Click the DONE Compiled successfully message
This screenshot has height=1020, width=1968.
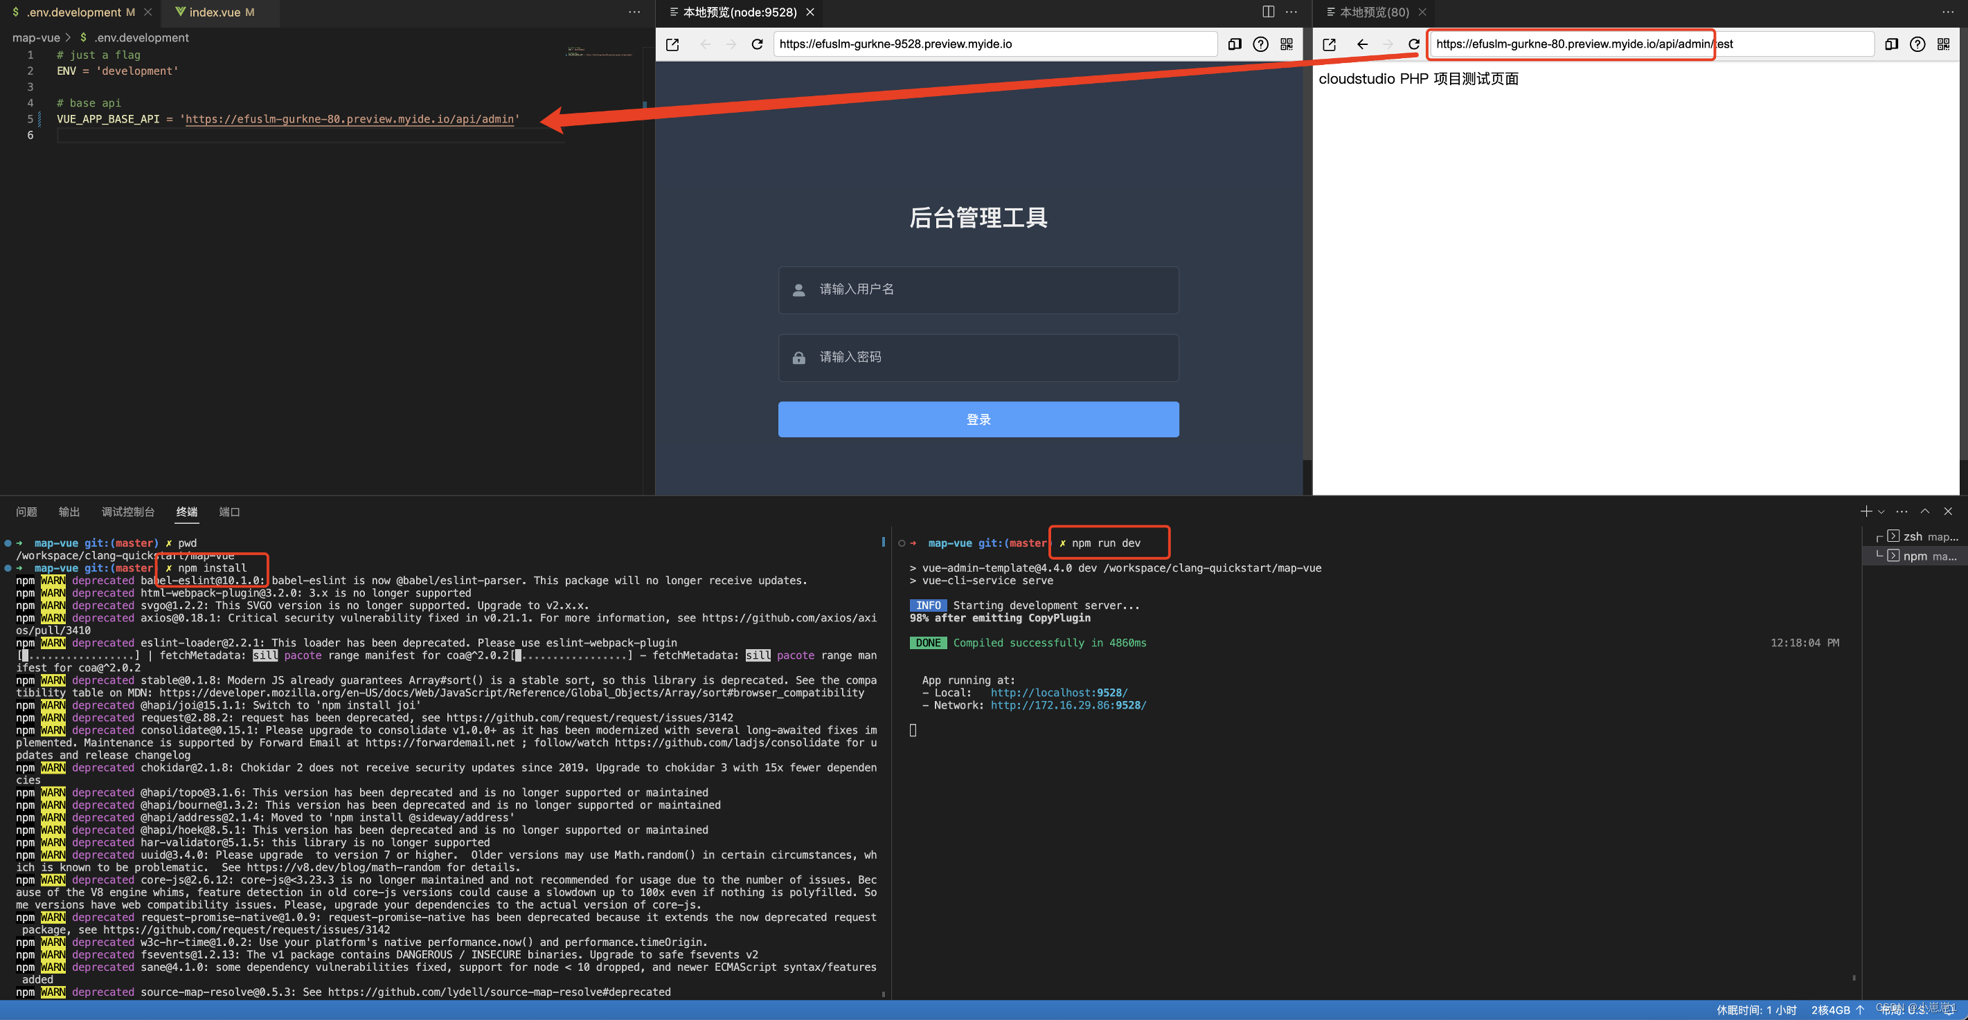click(x=1028, y=643)
